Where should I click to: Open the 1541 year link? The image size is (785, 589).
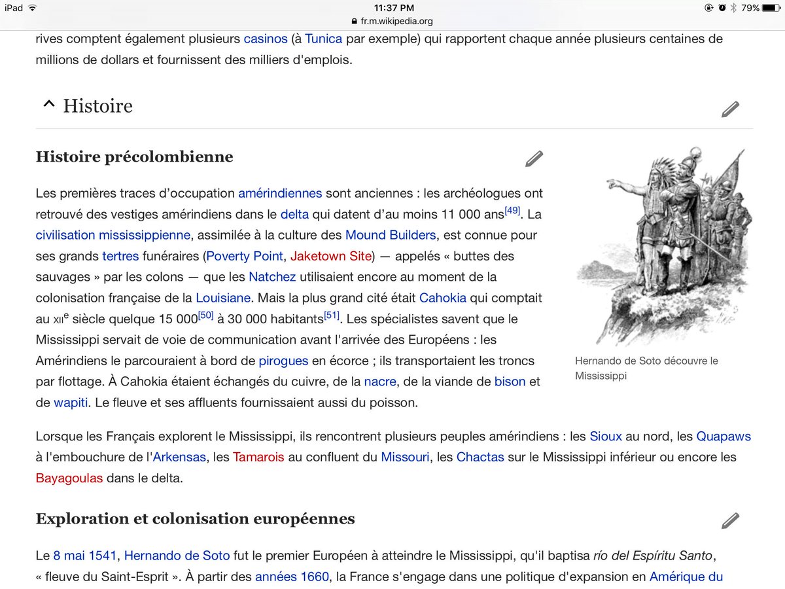[103, 556]
